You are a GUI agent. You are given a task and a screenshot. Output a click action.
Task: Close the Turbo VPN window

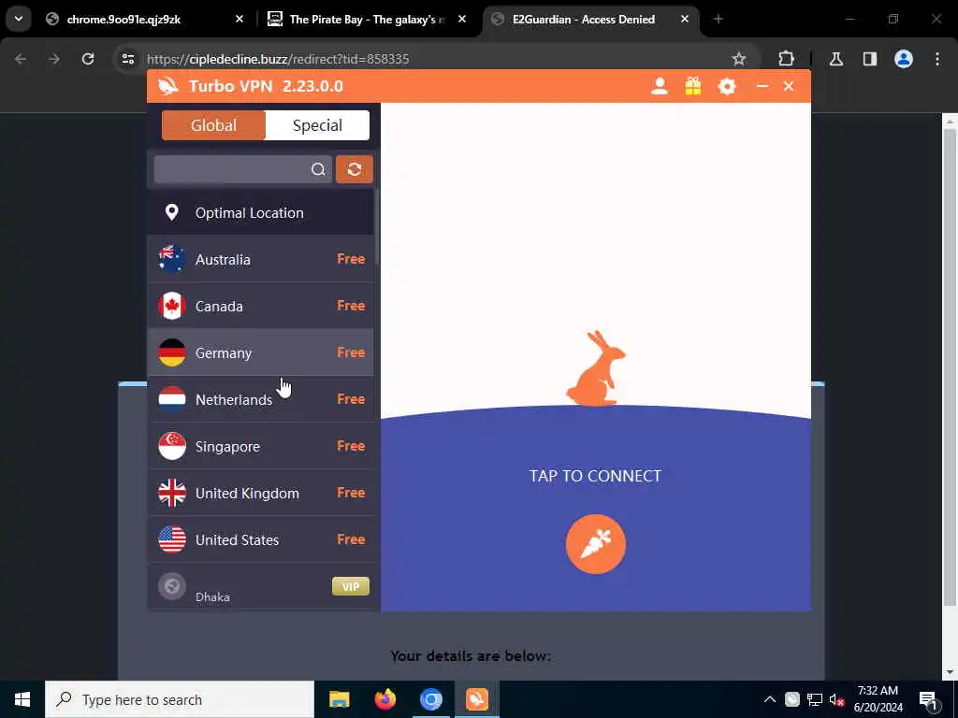click(x=788, y=86)
